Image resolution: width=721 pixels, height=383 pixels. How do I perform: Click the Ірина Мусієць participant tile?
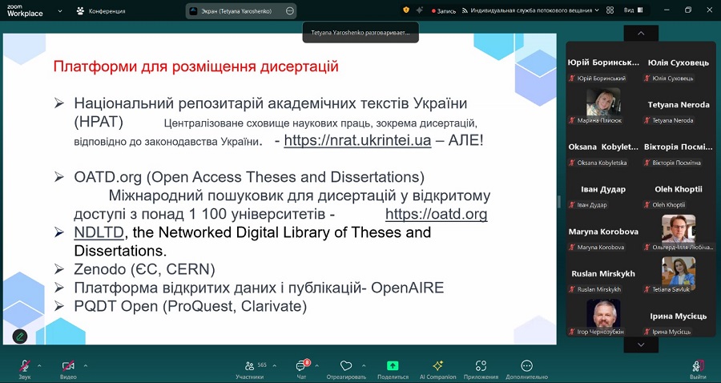pyautogui.click(x=679, y=316)
